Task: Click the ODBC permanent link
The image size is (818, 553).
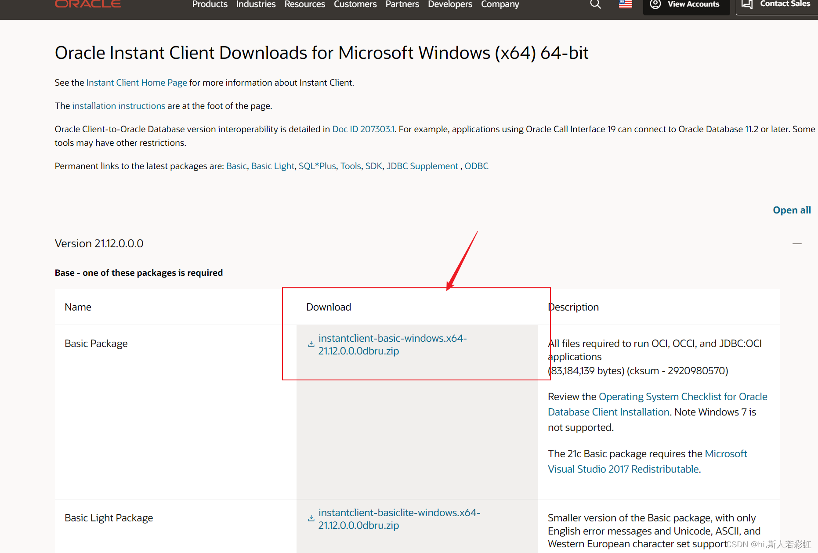Action: [x=476, y=166]
